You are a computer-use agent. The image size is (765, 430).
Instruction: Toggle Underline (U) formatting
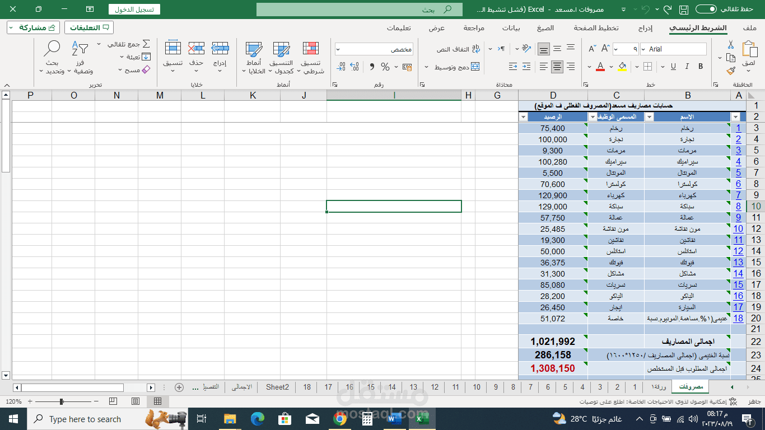(x=673, y=67)
